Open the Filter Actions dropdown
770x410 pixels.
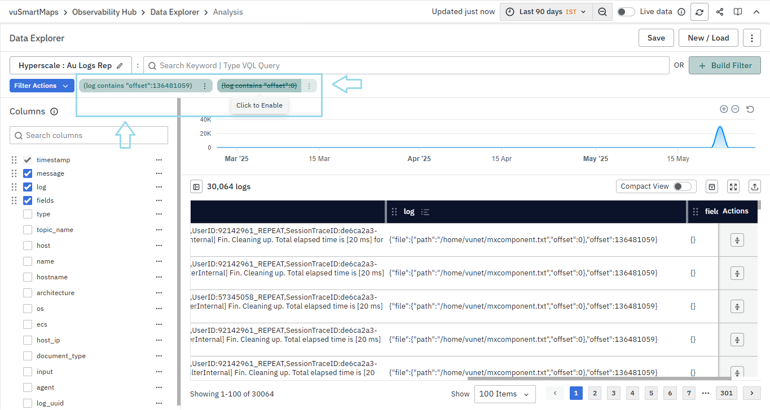(x=42, y=86)
